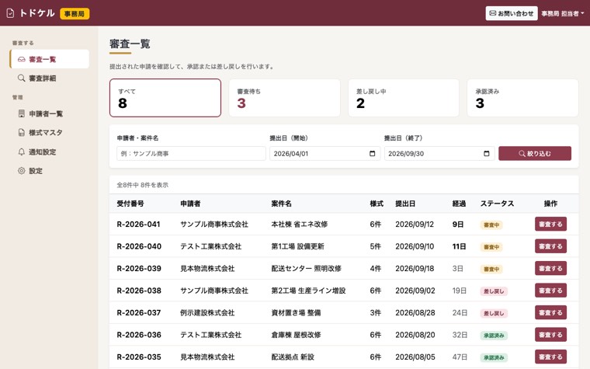Open calendar picker for 提出日（終了）
Viewport: 590px width, 369px height.
[x=487, y=154]
